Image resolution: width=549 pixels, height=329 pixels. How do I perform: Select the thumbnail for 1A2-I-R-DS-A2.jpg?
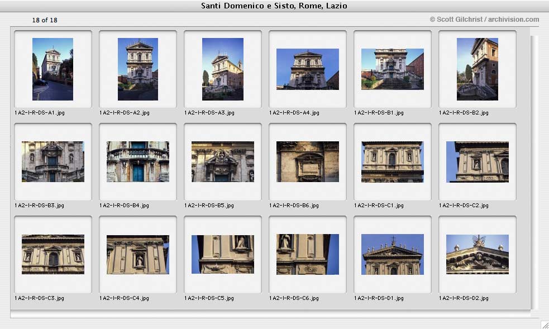[138, 69]
